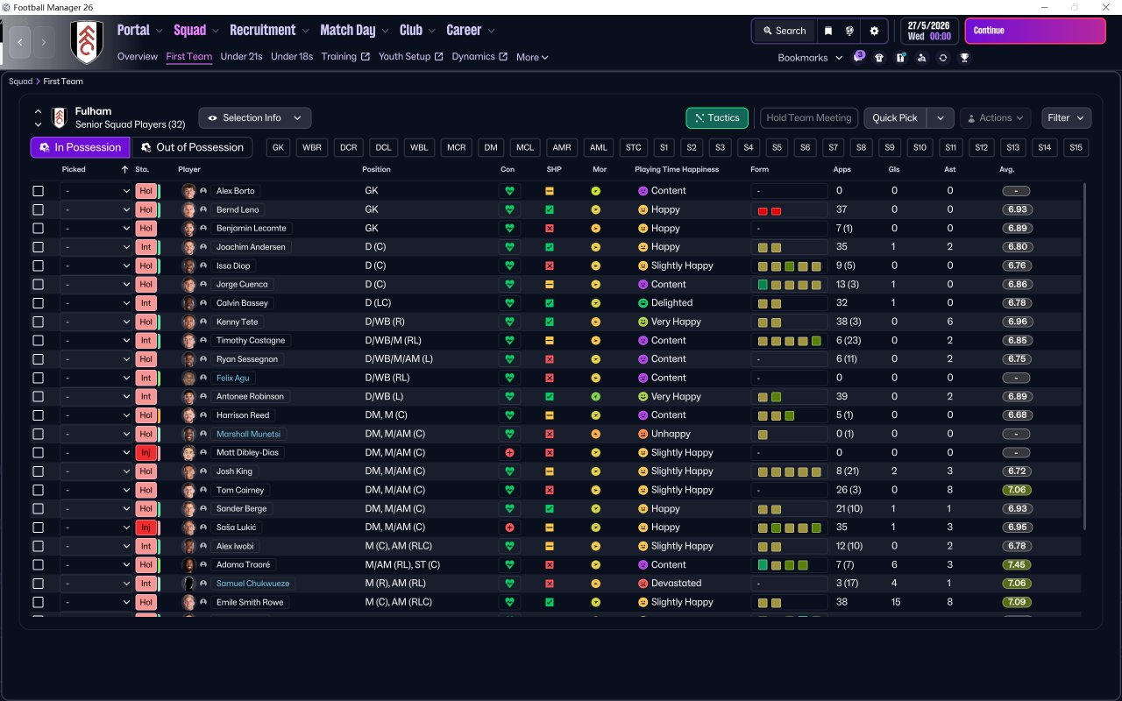This screenshot has height=701, width=1122.
Task: Tick the checkbox for Joachim Andersen
Action: [x=38, y=247]
